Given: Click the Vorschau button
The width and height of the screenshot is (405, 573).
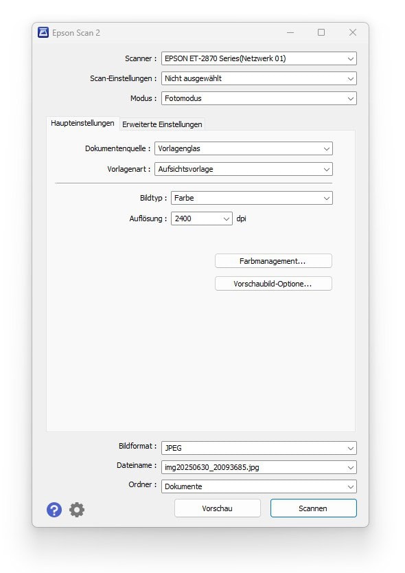Looking at the screenshot, I should 218,508.
